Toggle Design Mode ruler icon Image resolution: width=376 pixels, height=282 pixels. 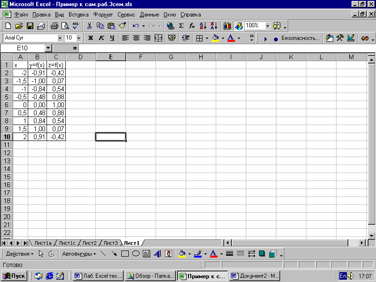(351, 38)
